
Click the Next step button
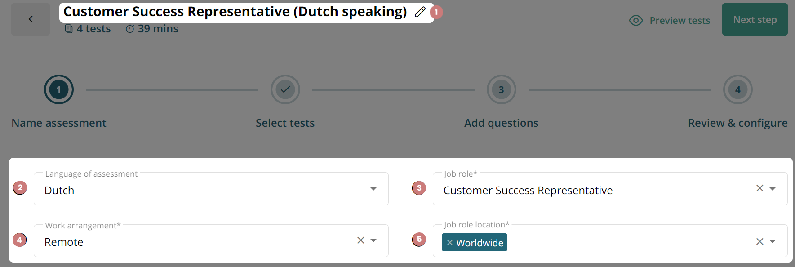pyautogui.click(x=755, y=19)
